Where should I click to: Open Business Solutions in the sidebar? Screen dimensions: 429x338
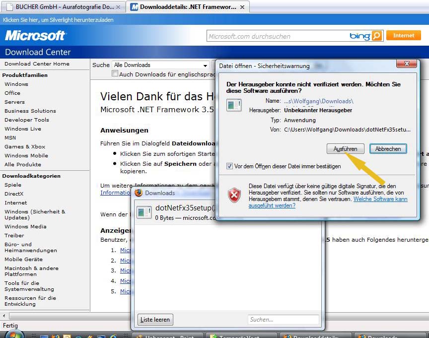click(x=30, y=111)
